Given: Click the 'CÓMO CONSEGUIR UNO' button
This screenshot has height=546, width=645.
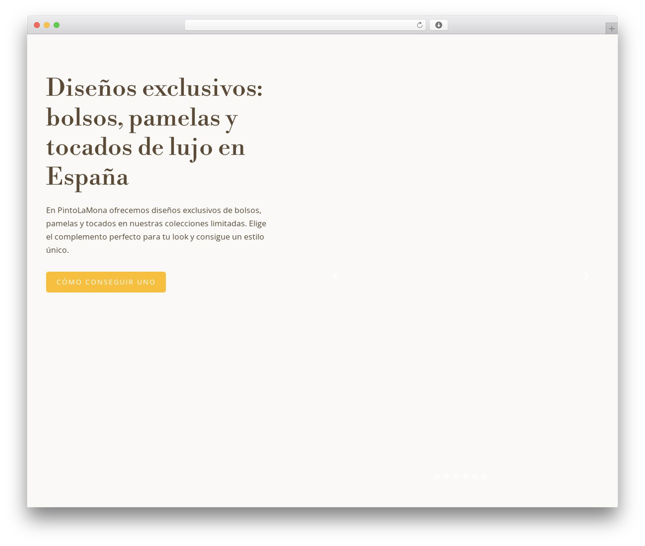Looking at the screenshot, I should pos(106,282).
